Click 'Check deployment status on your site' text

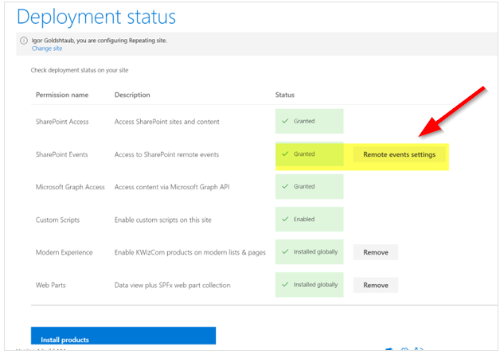[x=80, y=70]
